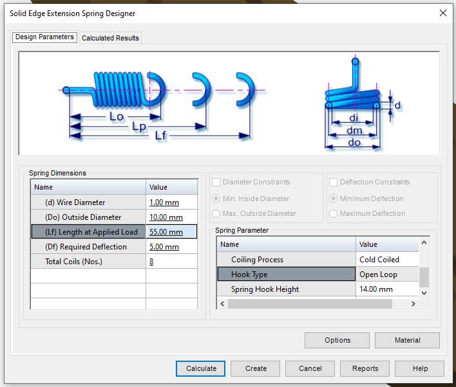Click the Spring Parameter Name column header

point(287,244)
